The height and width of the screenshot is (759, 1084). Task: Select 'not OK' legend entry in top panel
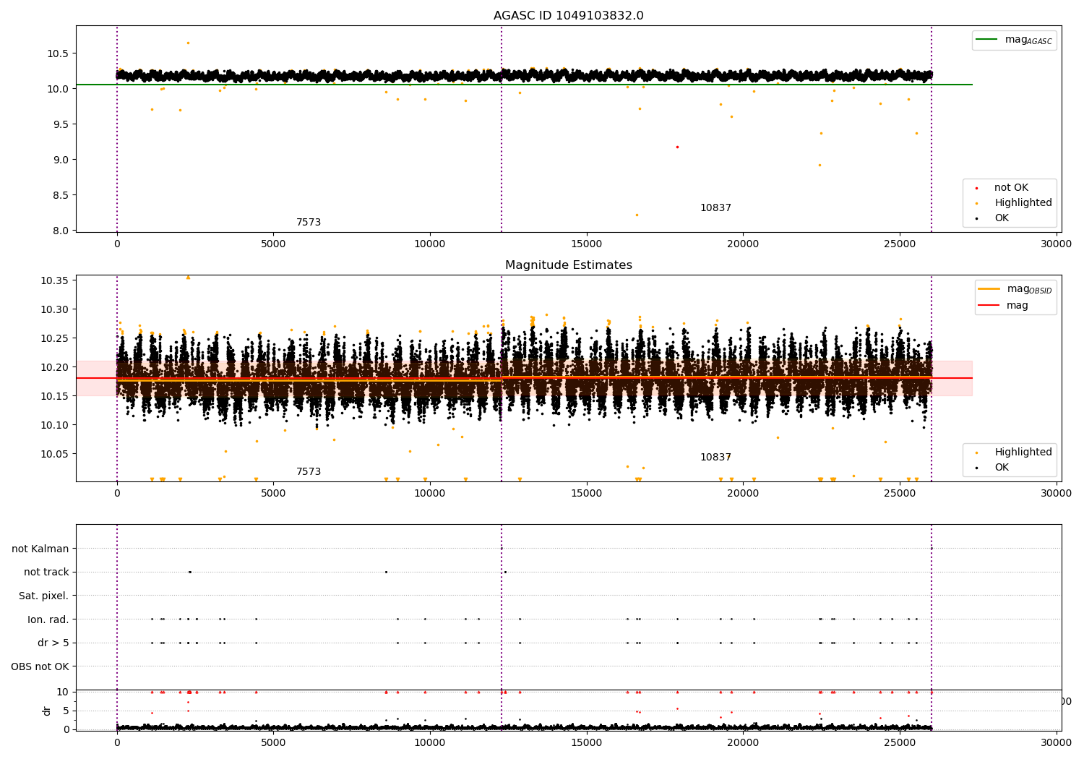(x=1011, y=188)
